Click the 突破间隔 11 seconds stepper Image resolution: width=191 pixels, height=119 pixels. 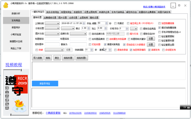tap(92, 50)
